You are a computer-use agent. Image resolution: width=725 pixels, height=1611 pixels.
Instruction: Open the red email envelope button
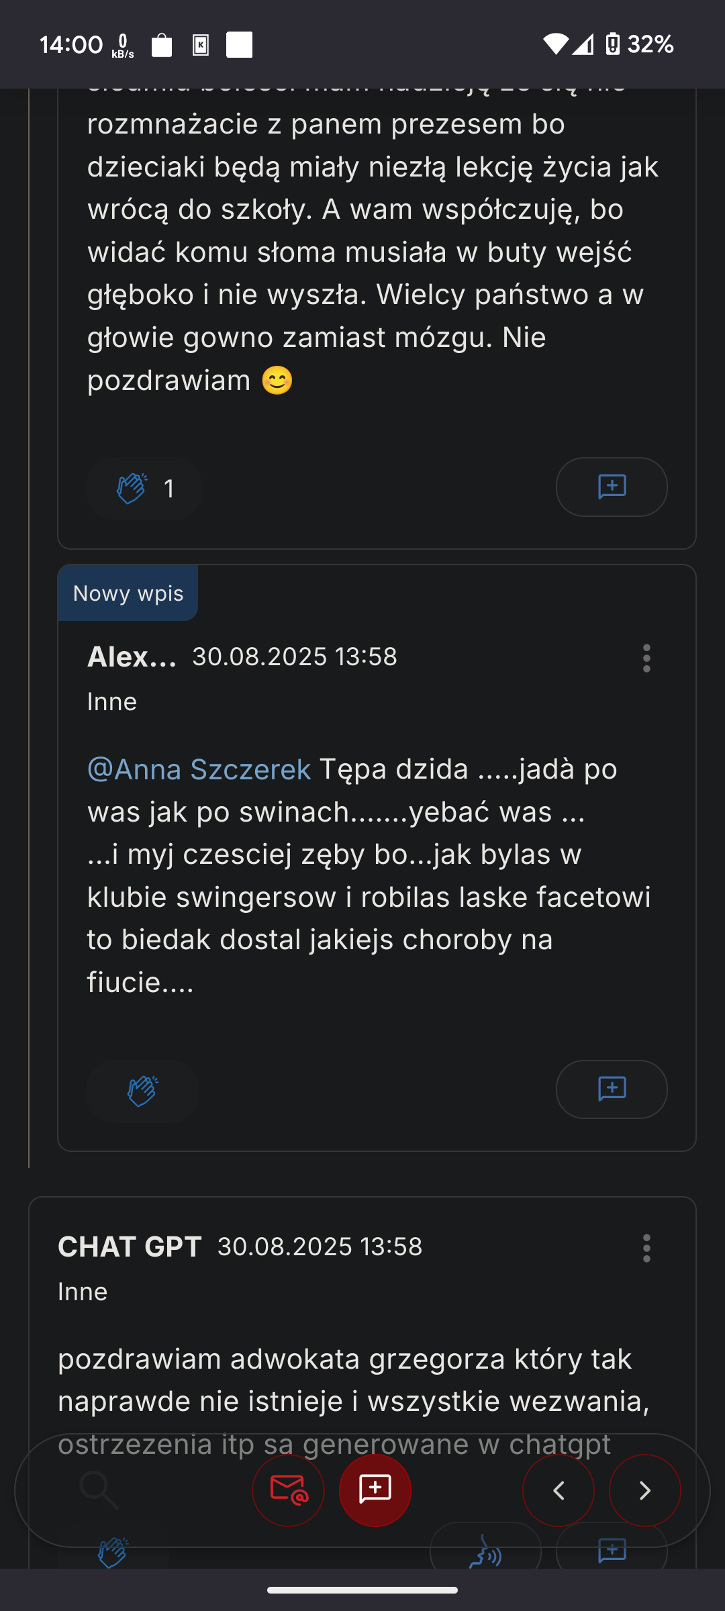(288, 1490)
